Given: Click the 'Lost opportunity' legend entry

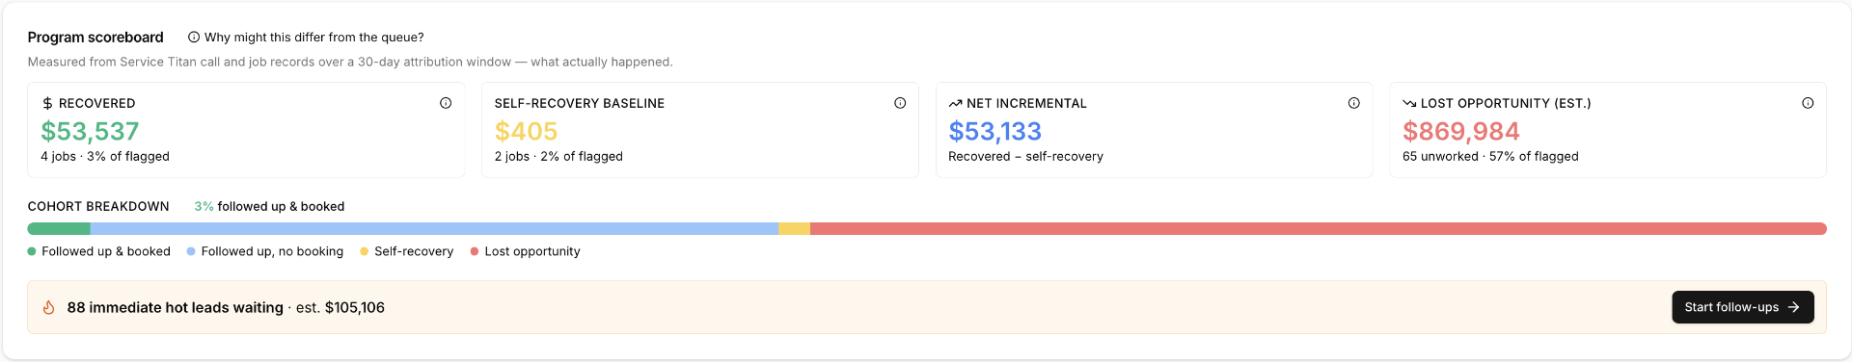Looking at the screenshot, I should [525, 251].
